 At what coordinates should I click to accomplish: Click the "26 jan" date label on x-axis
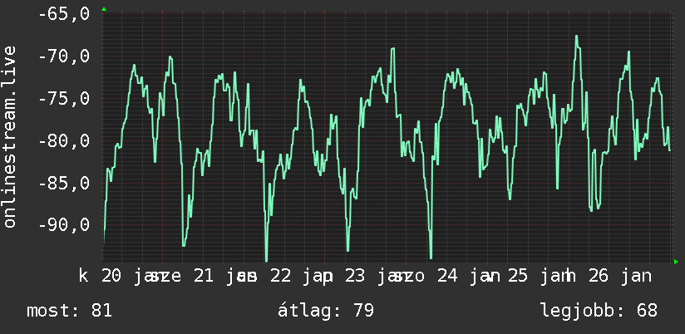tap(619, 277)
